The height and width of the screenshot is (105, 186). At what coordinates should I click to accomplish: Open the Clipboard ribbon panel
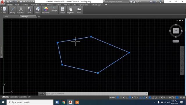tap(71, 10)
